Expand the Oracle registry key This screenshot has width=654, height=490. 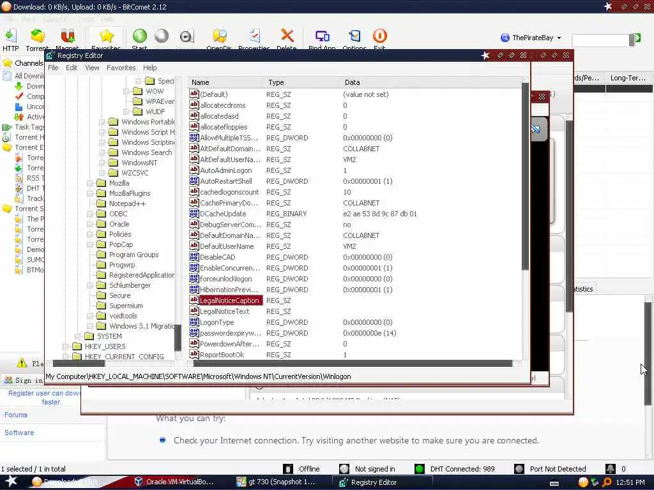89,224
